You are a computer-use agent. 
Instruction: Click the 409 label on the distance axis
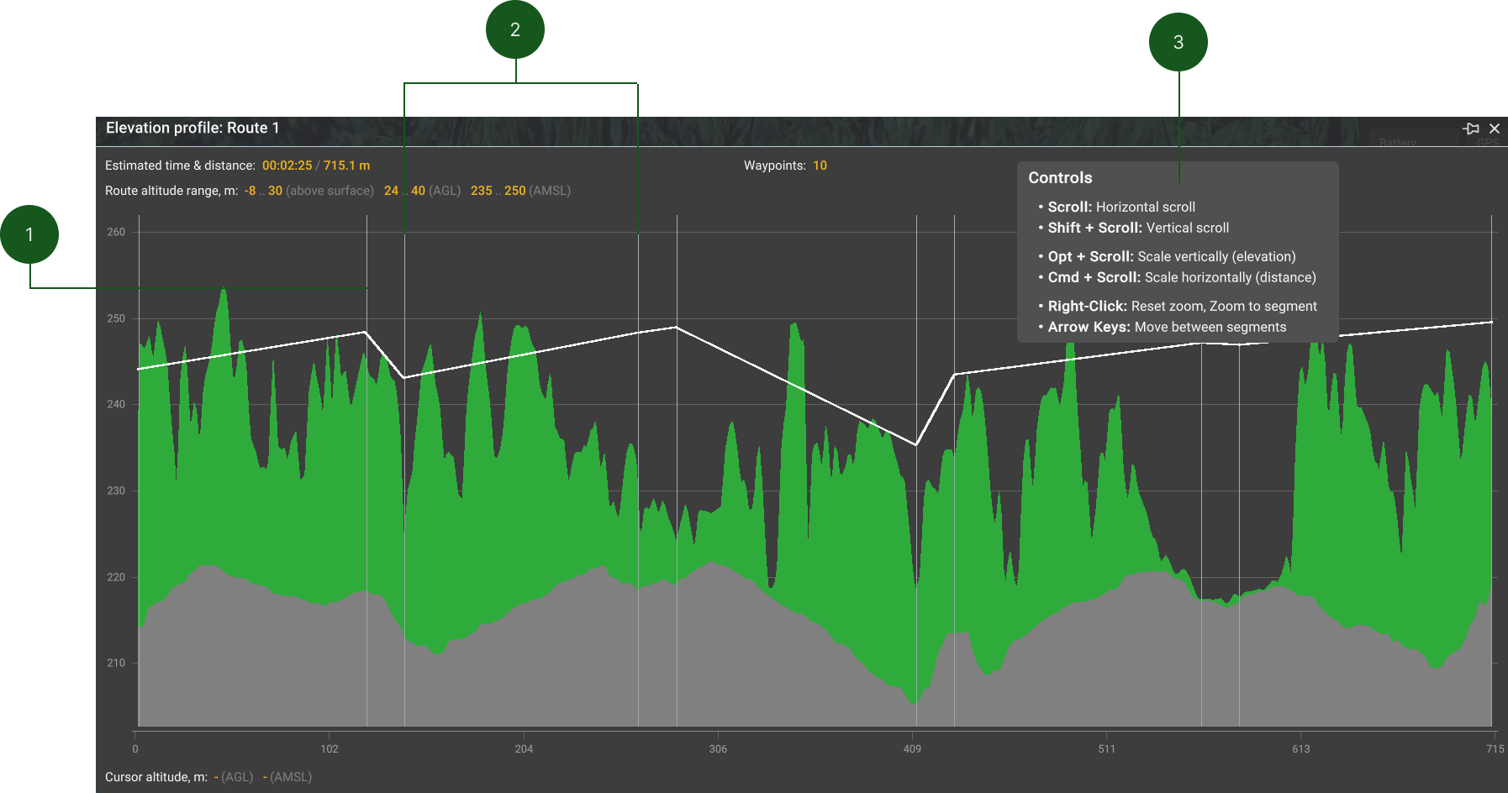912,748
